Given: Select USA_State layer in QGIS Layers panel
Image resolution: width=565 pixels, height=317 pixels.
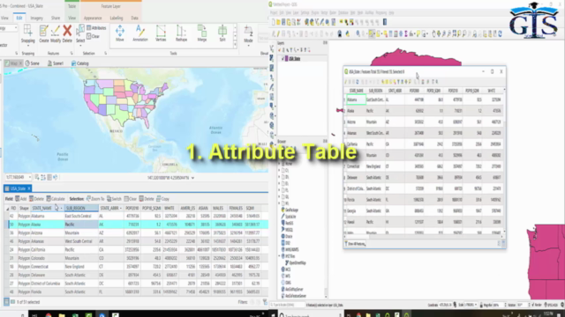Looking at the screenshot, I should point(294,59).
